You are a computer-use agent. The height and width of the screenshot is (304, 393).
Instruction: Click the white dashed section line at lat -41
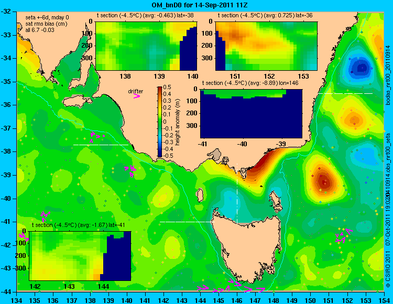point(187,222)
